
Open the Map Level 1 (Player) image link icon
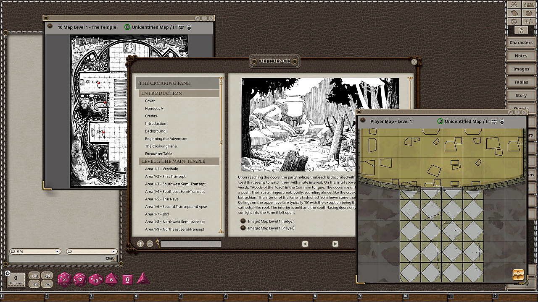[243, 228]
